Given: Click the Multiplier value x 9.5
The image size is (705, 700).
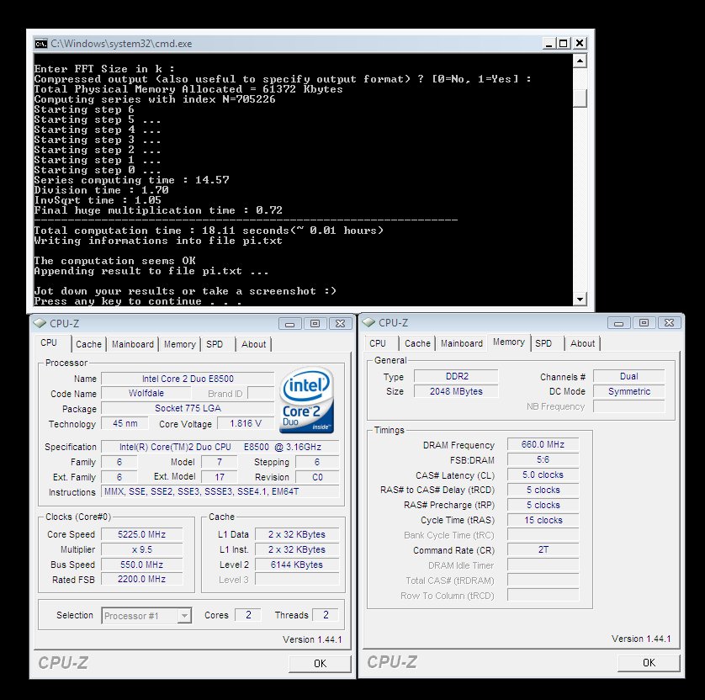Looking at the screenshot, I should click(141, 550).
